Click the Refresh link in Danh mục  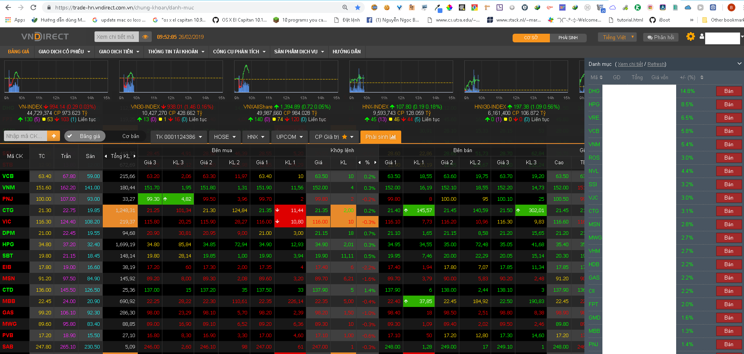pos(656,64)
